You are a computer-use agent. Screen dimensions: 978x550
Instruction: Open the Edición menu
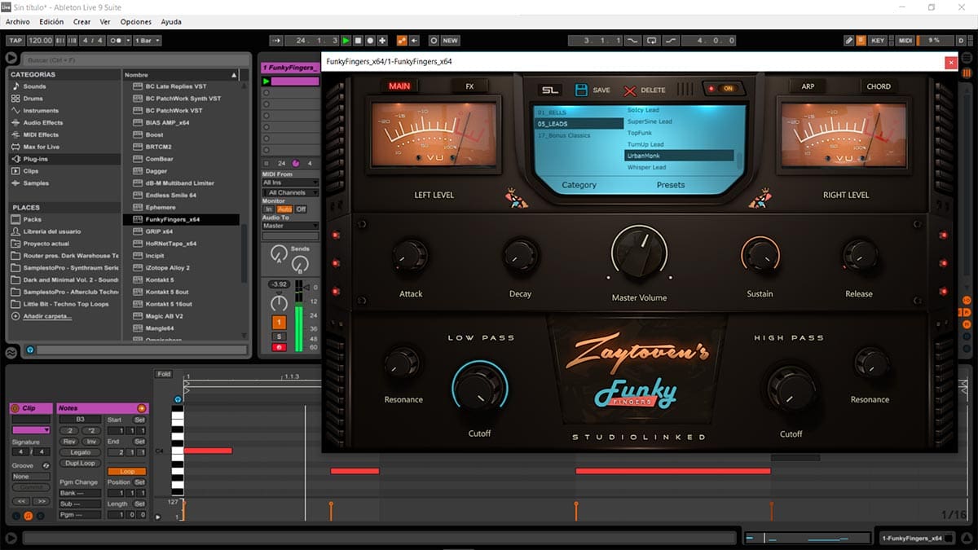pyautogui.click(x=51, y=22)
